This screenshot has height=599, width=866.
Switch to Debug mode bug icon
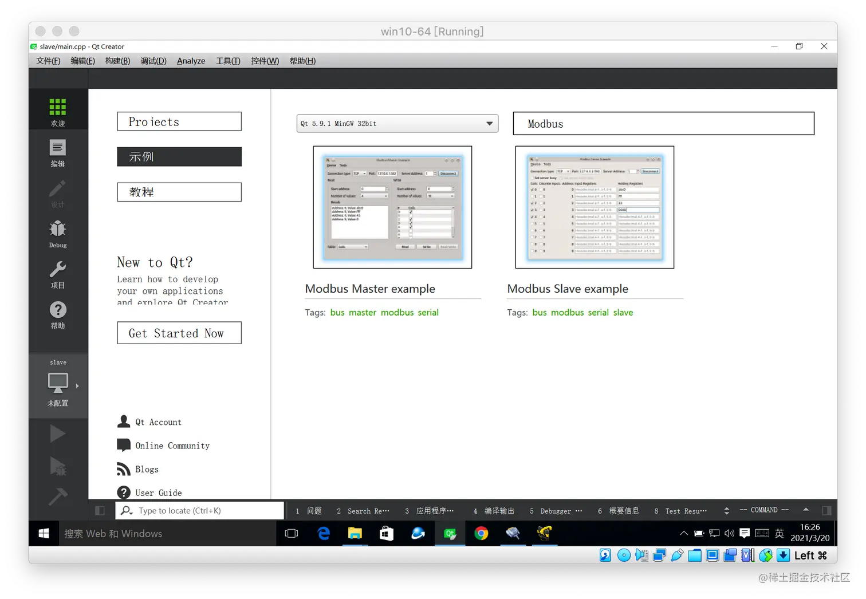click(x=58, y=229)
